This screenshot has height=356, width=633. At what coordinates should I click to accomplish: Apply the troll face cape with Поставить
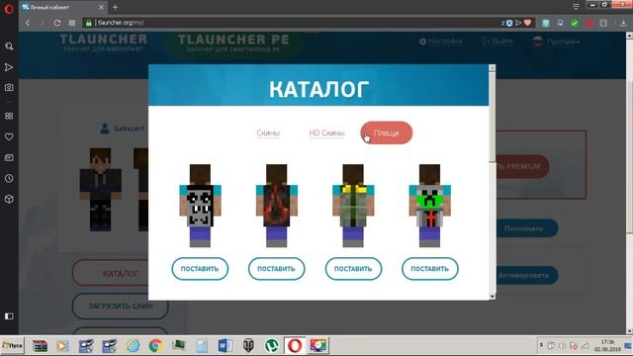(200, 269)
